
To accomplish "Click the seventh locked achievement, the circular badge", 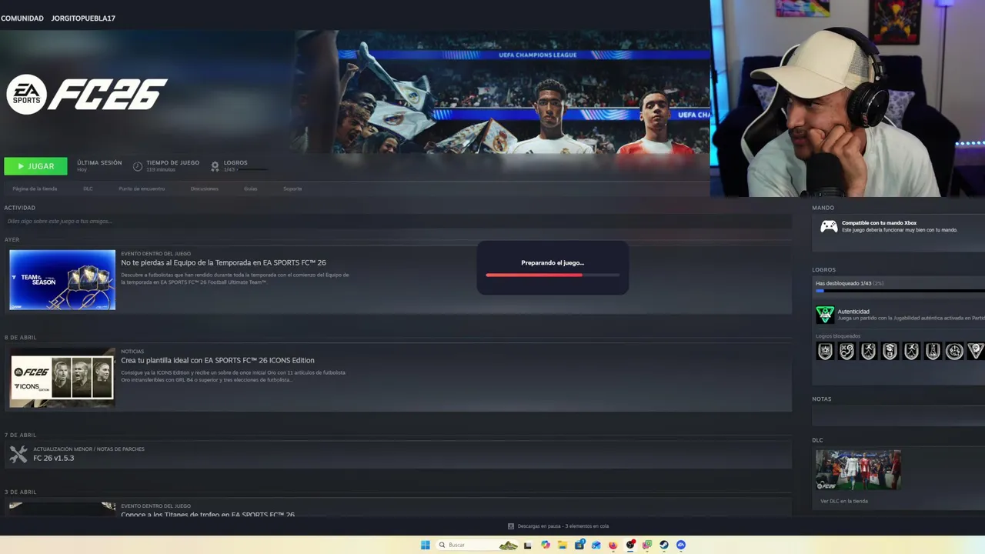I will coord(954,352).
